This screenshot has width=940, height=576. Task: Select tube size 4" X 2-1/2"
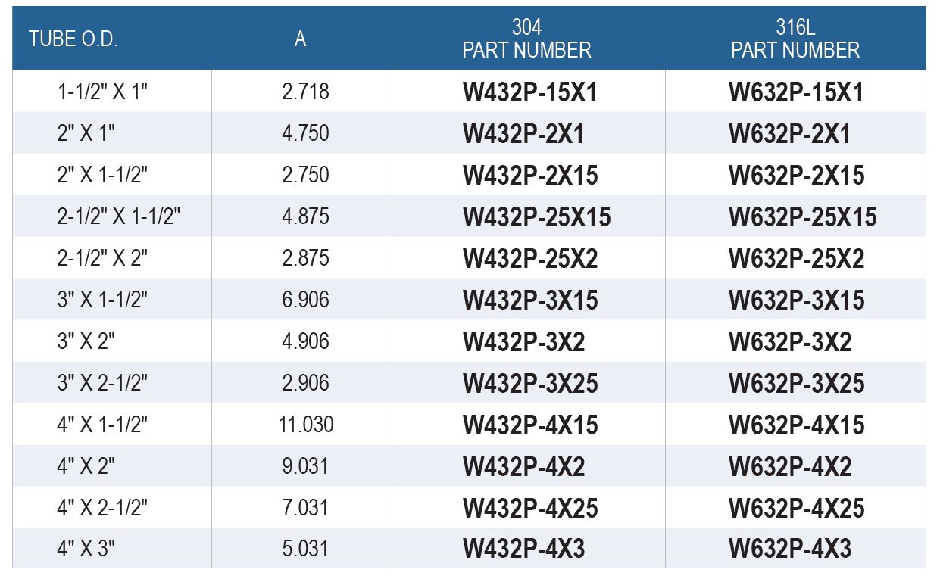[102, 509]
